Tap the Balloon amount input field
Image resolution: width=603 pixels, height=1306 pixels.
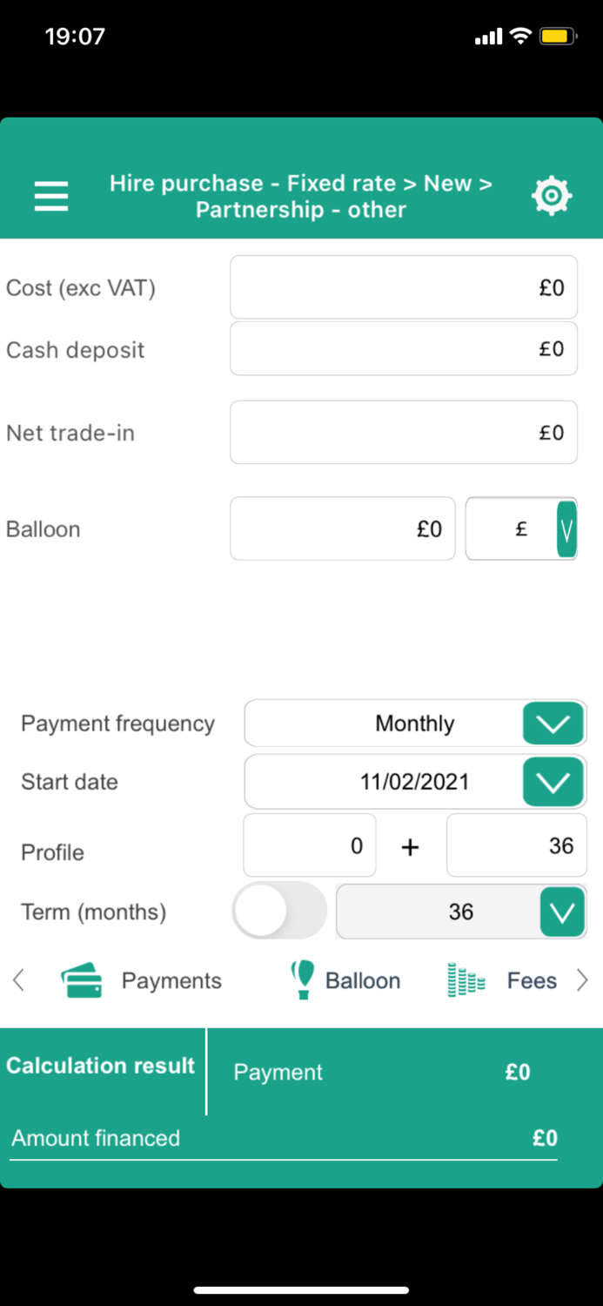tap(342, 528)
